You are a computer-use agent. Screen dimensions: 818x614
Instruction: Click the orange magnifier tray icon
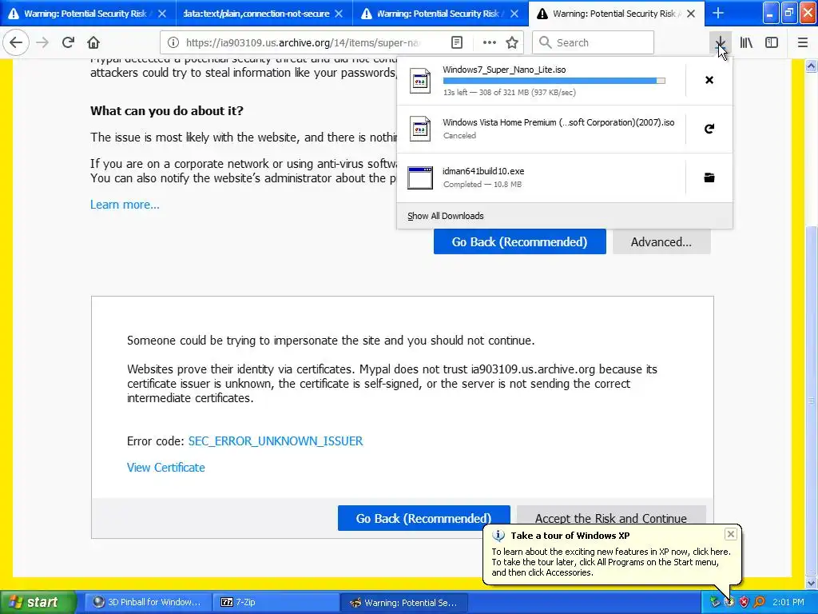pos(759,602)
